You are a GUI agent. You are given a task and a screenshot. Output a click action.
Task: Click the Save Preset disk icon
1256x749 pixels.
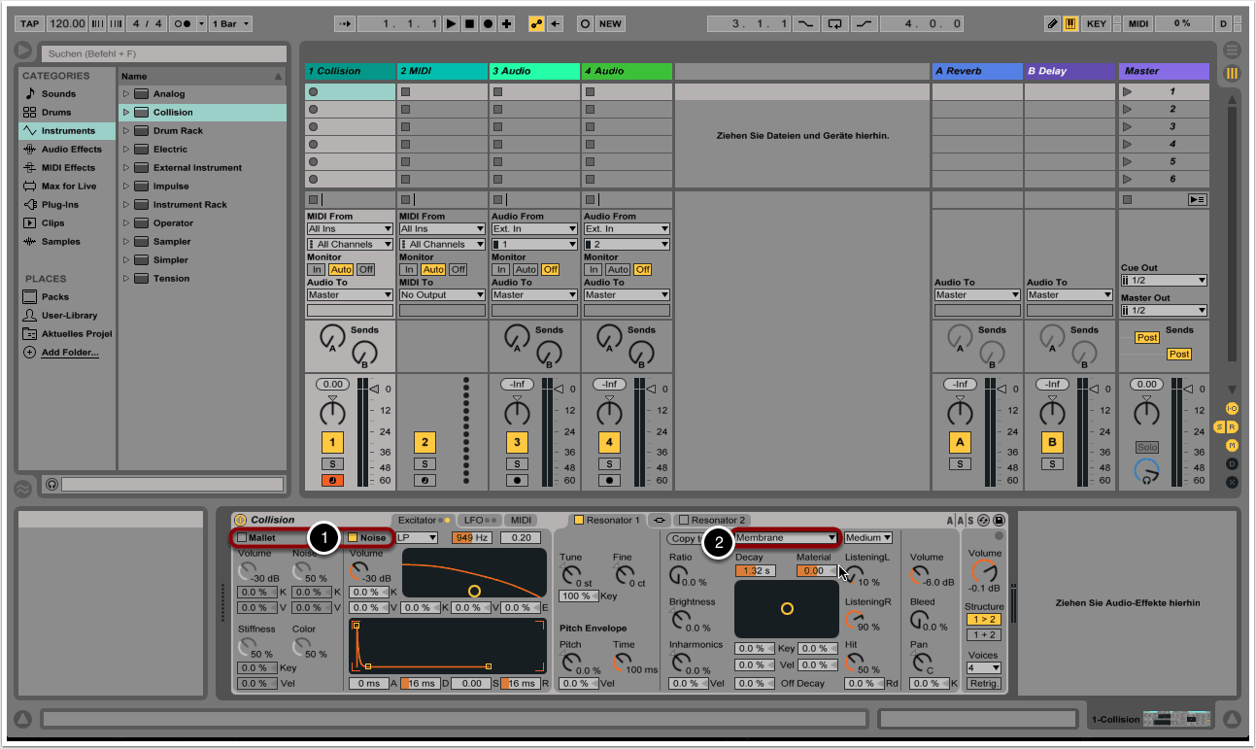(999, 521)
